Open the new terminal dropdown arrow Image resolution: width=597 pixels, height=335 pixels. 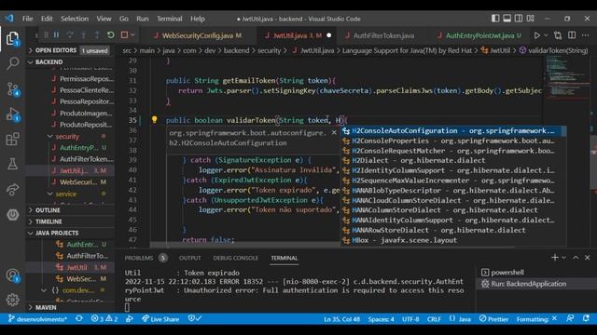tap(563, 258)
